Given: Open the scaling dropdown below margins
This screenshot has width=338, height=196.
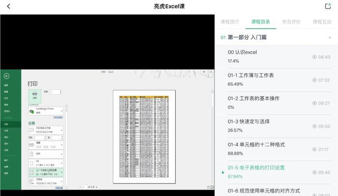Looking at the screenshot, I should [x=46, y=181].
